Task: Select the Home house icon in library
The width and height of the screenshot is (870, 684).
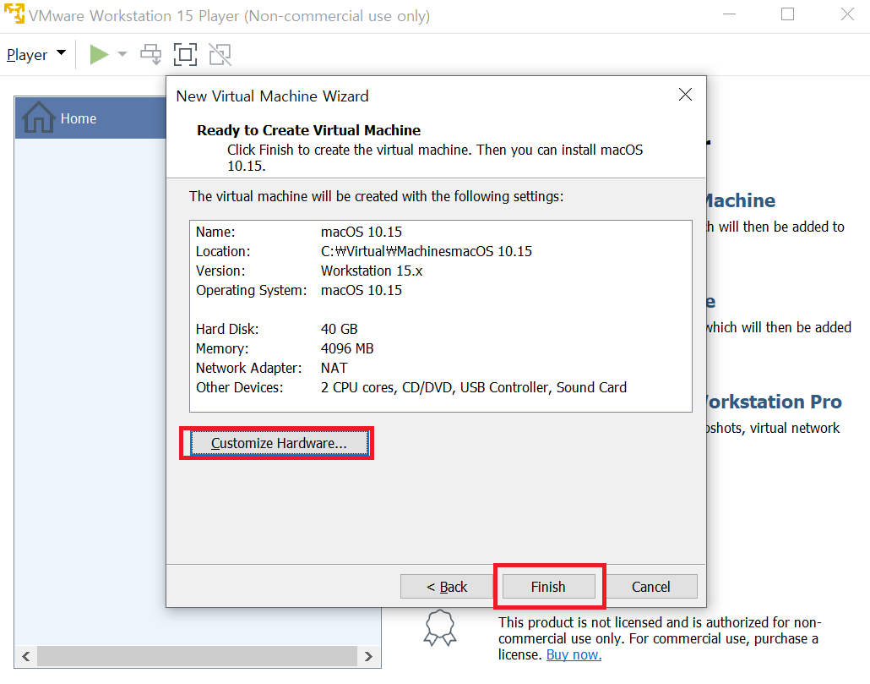Action: [x=39, y=118]
